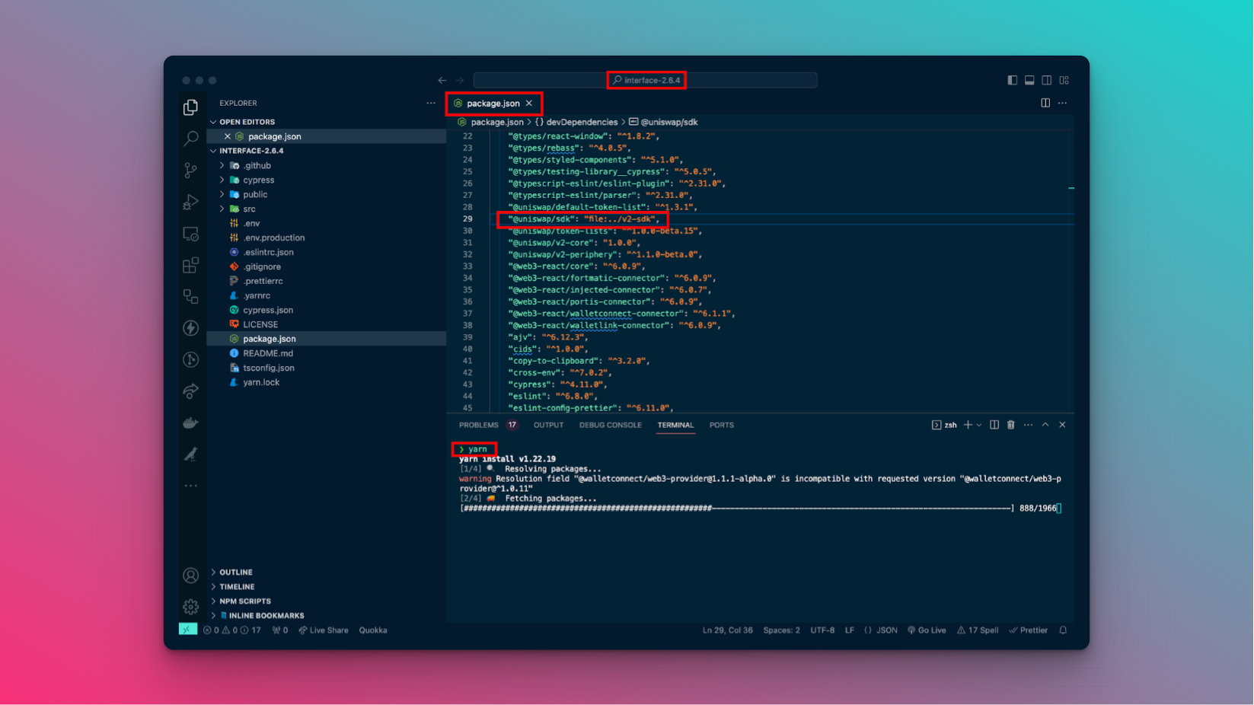Screen dimensions: 1254x705
Task: Split the terminal panel
Action: (x=994, y=425)
